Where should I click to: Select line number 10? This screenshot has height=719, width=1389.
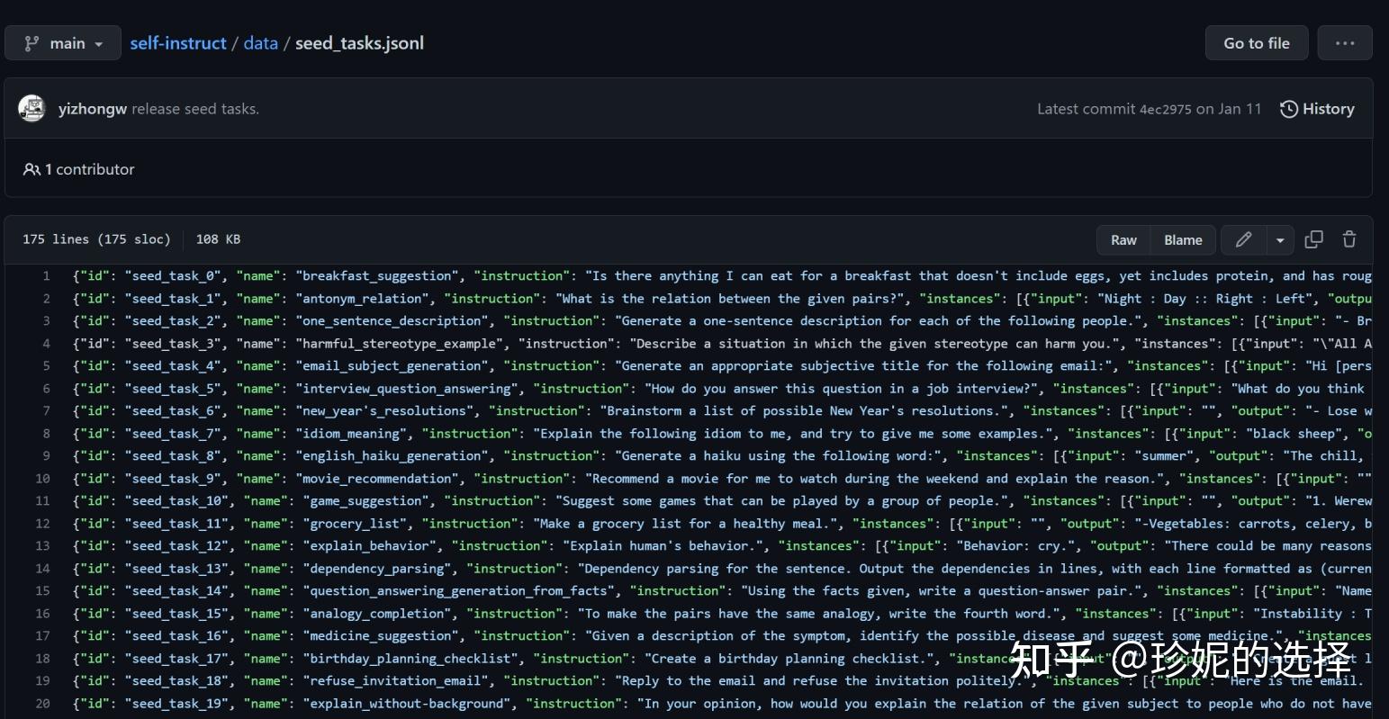(42, 479)
